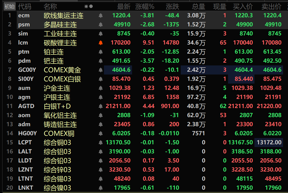Click the bell icon next to 综合镍03
Image resolution: width=288 pixels, height=193 pixels.
click(101, 188)
